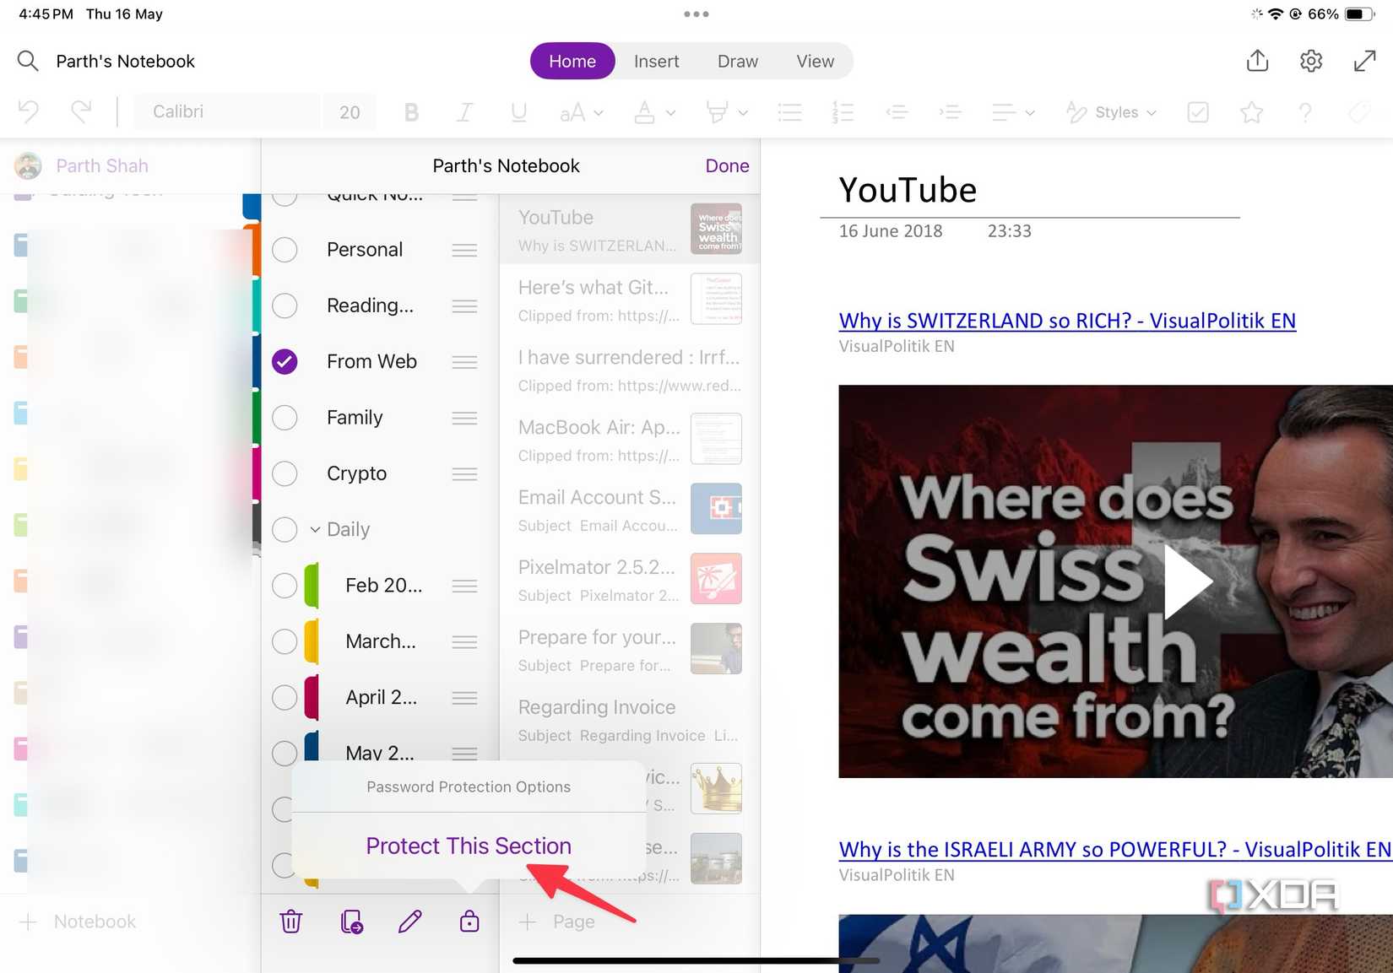Viewport: 1393px width, 973px height.
Task: Select the April 2... section circle
Action: [x=285, y=697]
